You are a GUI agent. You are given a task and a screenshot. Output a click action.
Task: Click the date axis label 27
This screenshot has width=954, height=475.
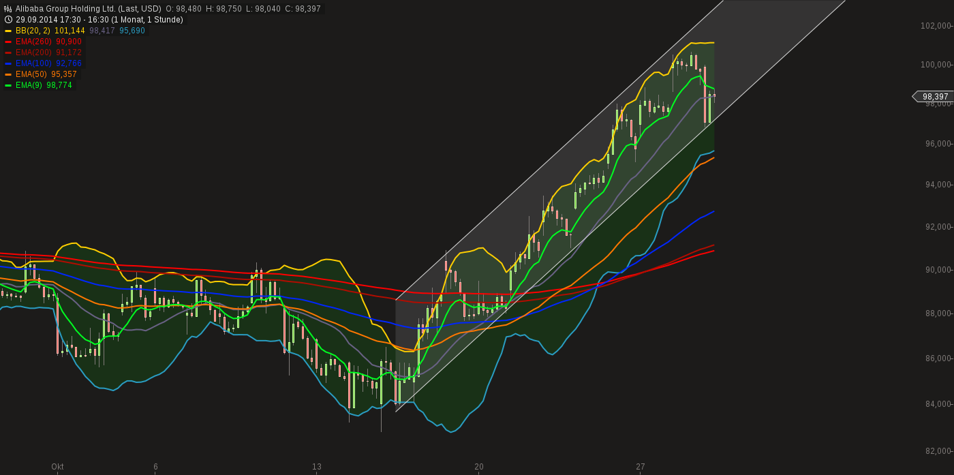coord(641,467)
